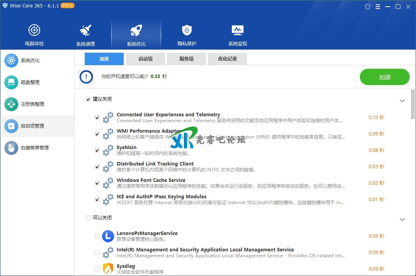Click the 磁盘整理 sidebar icon
Image resolution: width=416 pixels, height=276 pixels.
(x=11, y=82)
